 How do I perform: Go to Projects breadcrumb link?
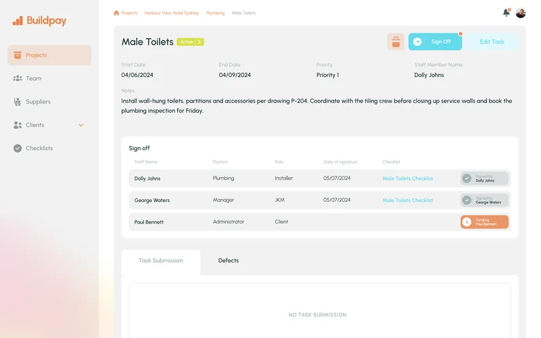(129, 13)
